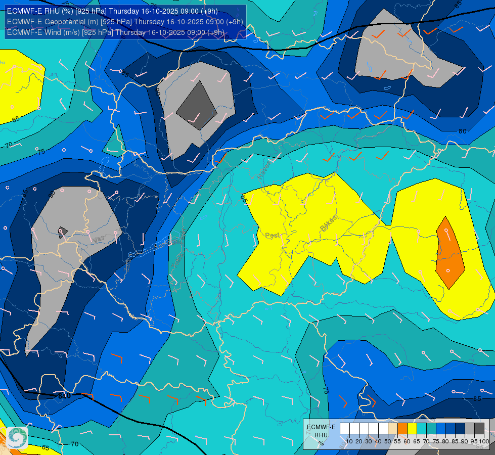
Task: Click the dark gray diamond humidity maximum region
Action: tap(197, 106)
